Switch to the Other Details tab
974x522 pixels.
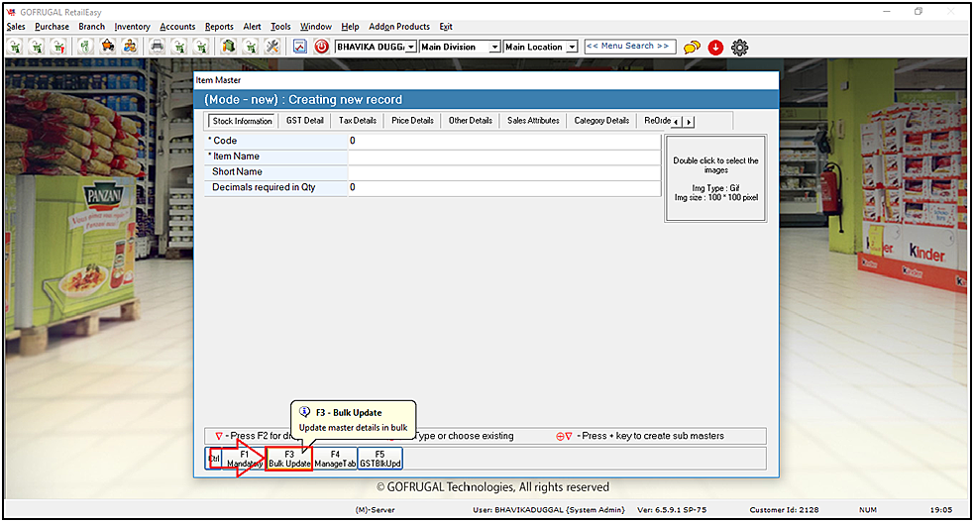(x=471, y=121)
